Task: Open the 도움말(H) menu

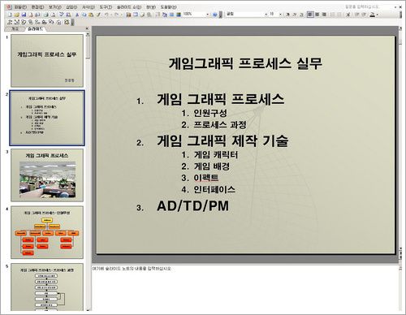Action: click(x=169, y=7)
